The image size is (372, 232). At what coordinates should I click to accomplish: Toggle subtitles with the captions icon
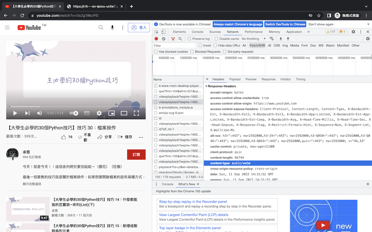pyautogui.click(x=87, y=113)
